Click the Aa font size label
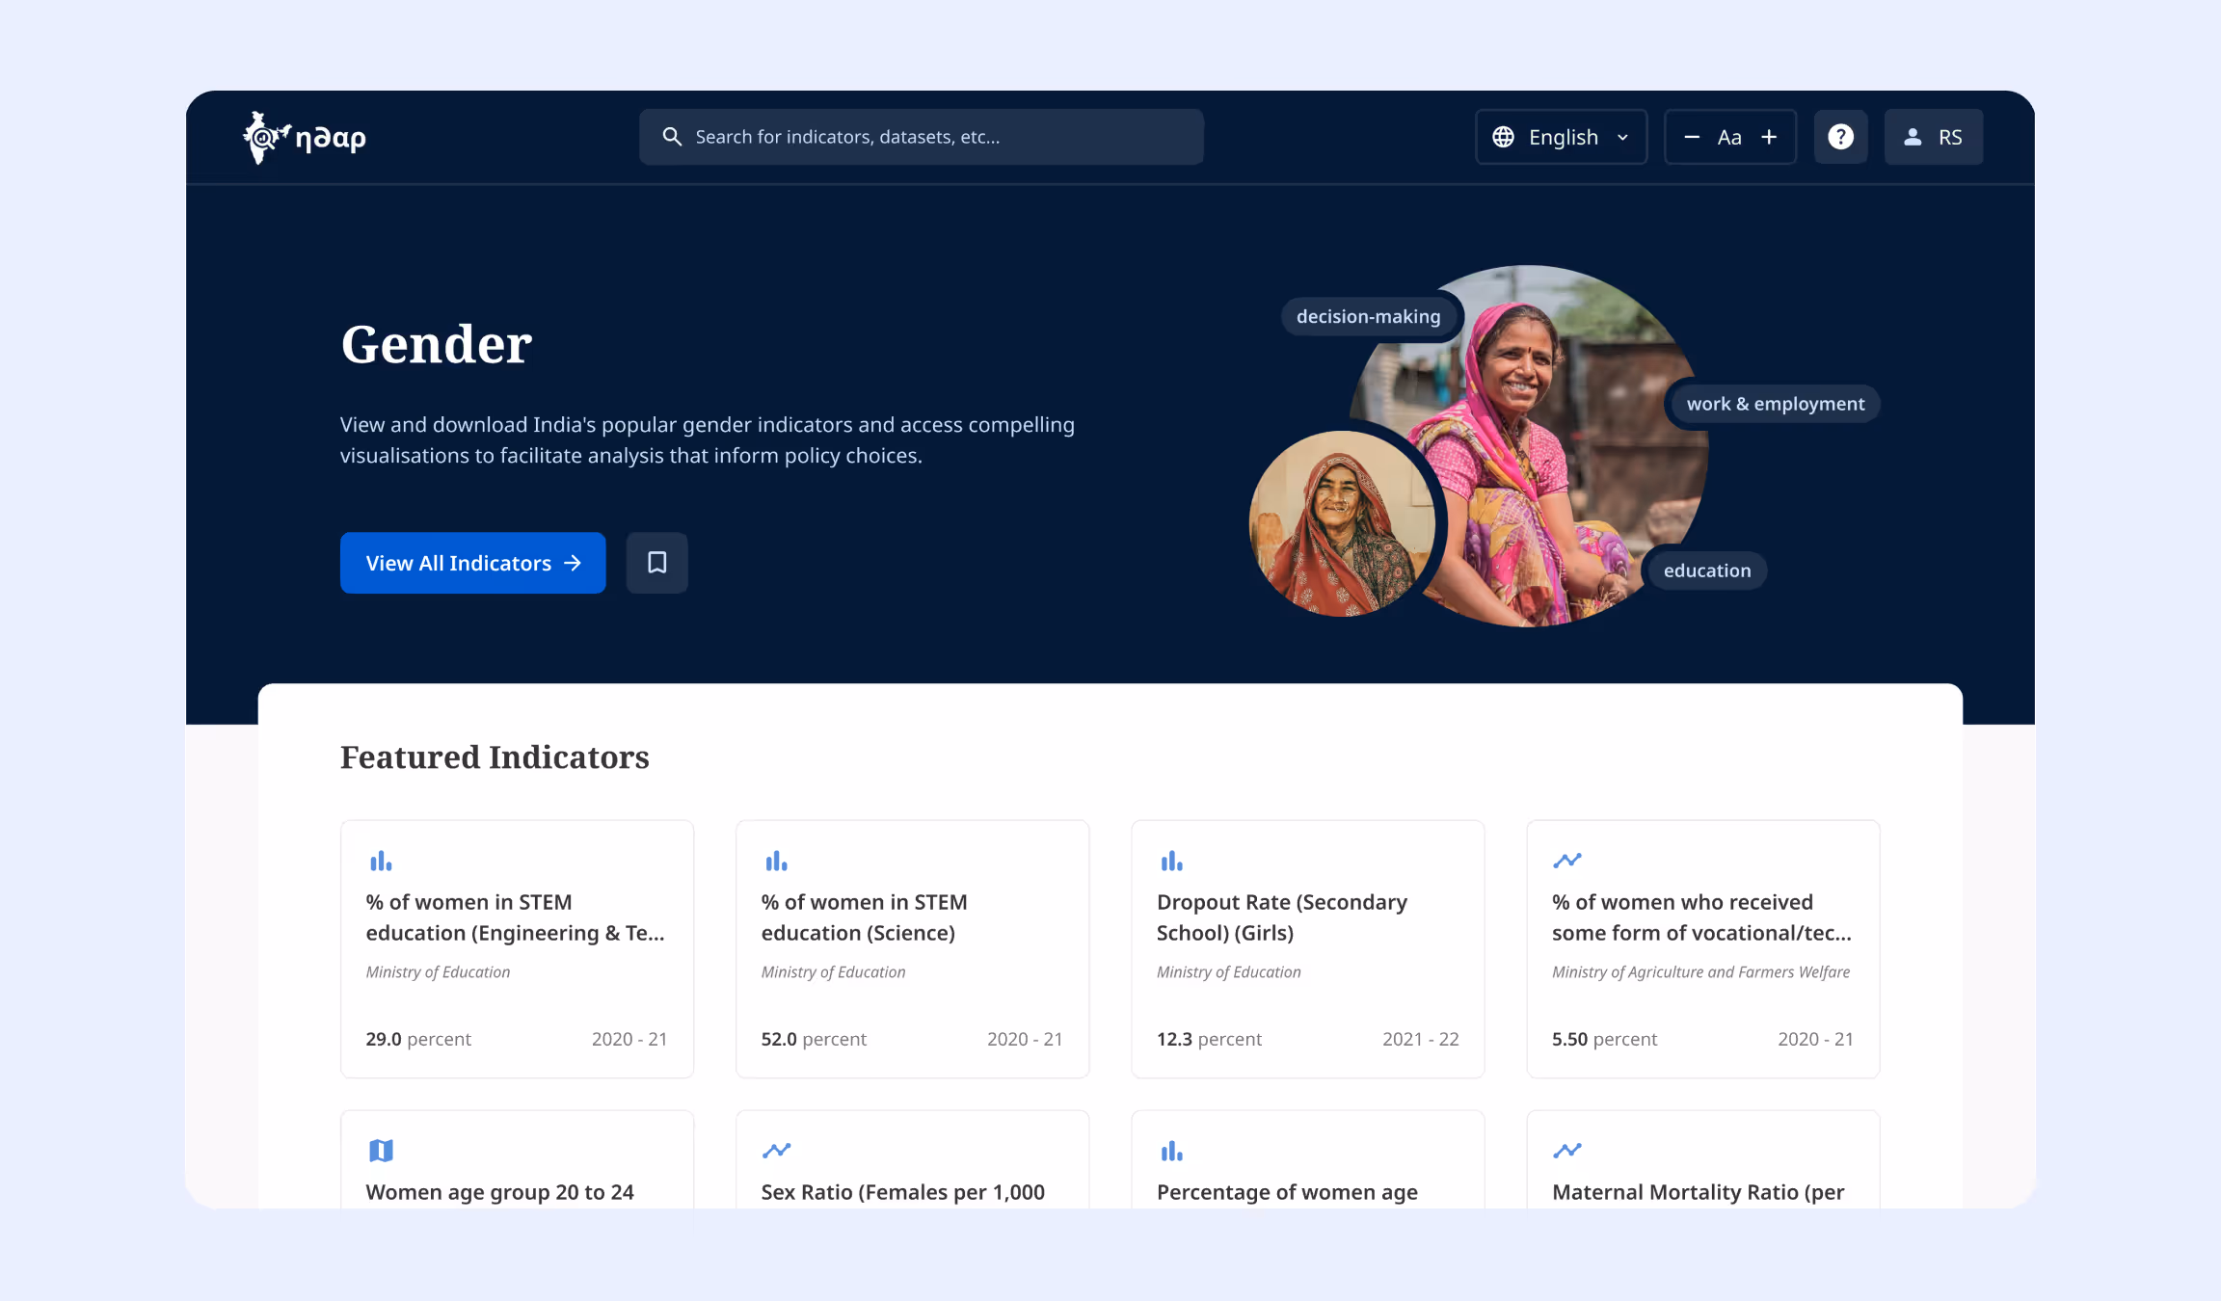The image size is (2221, 1301). pos(1729,137)
